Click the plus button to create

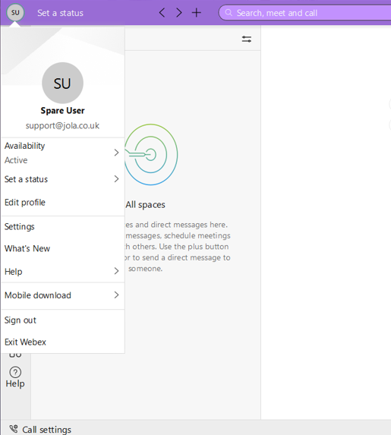coord(196,12)
